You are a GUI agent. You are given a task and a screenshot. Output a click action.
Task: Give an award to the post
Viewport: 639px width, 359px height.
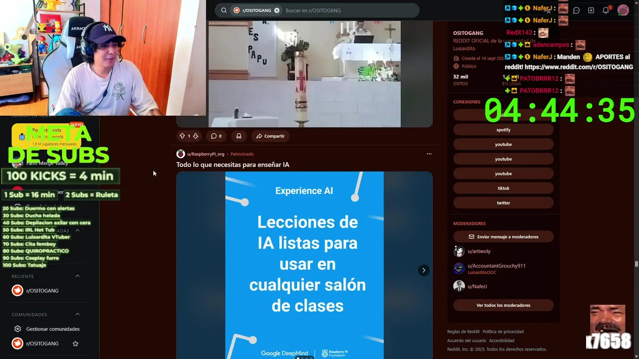point(239,136)
